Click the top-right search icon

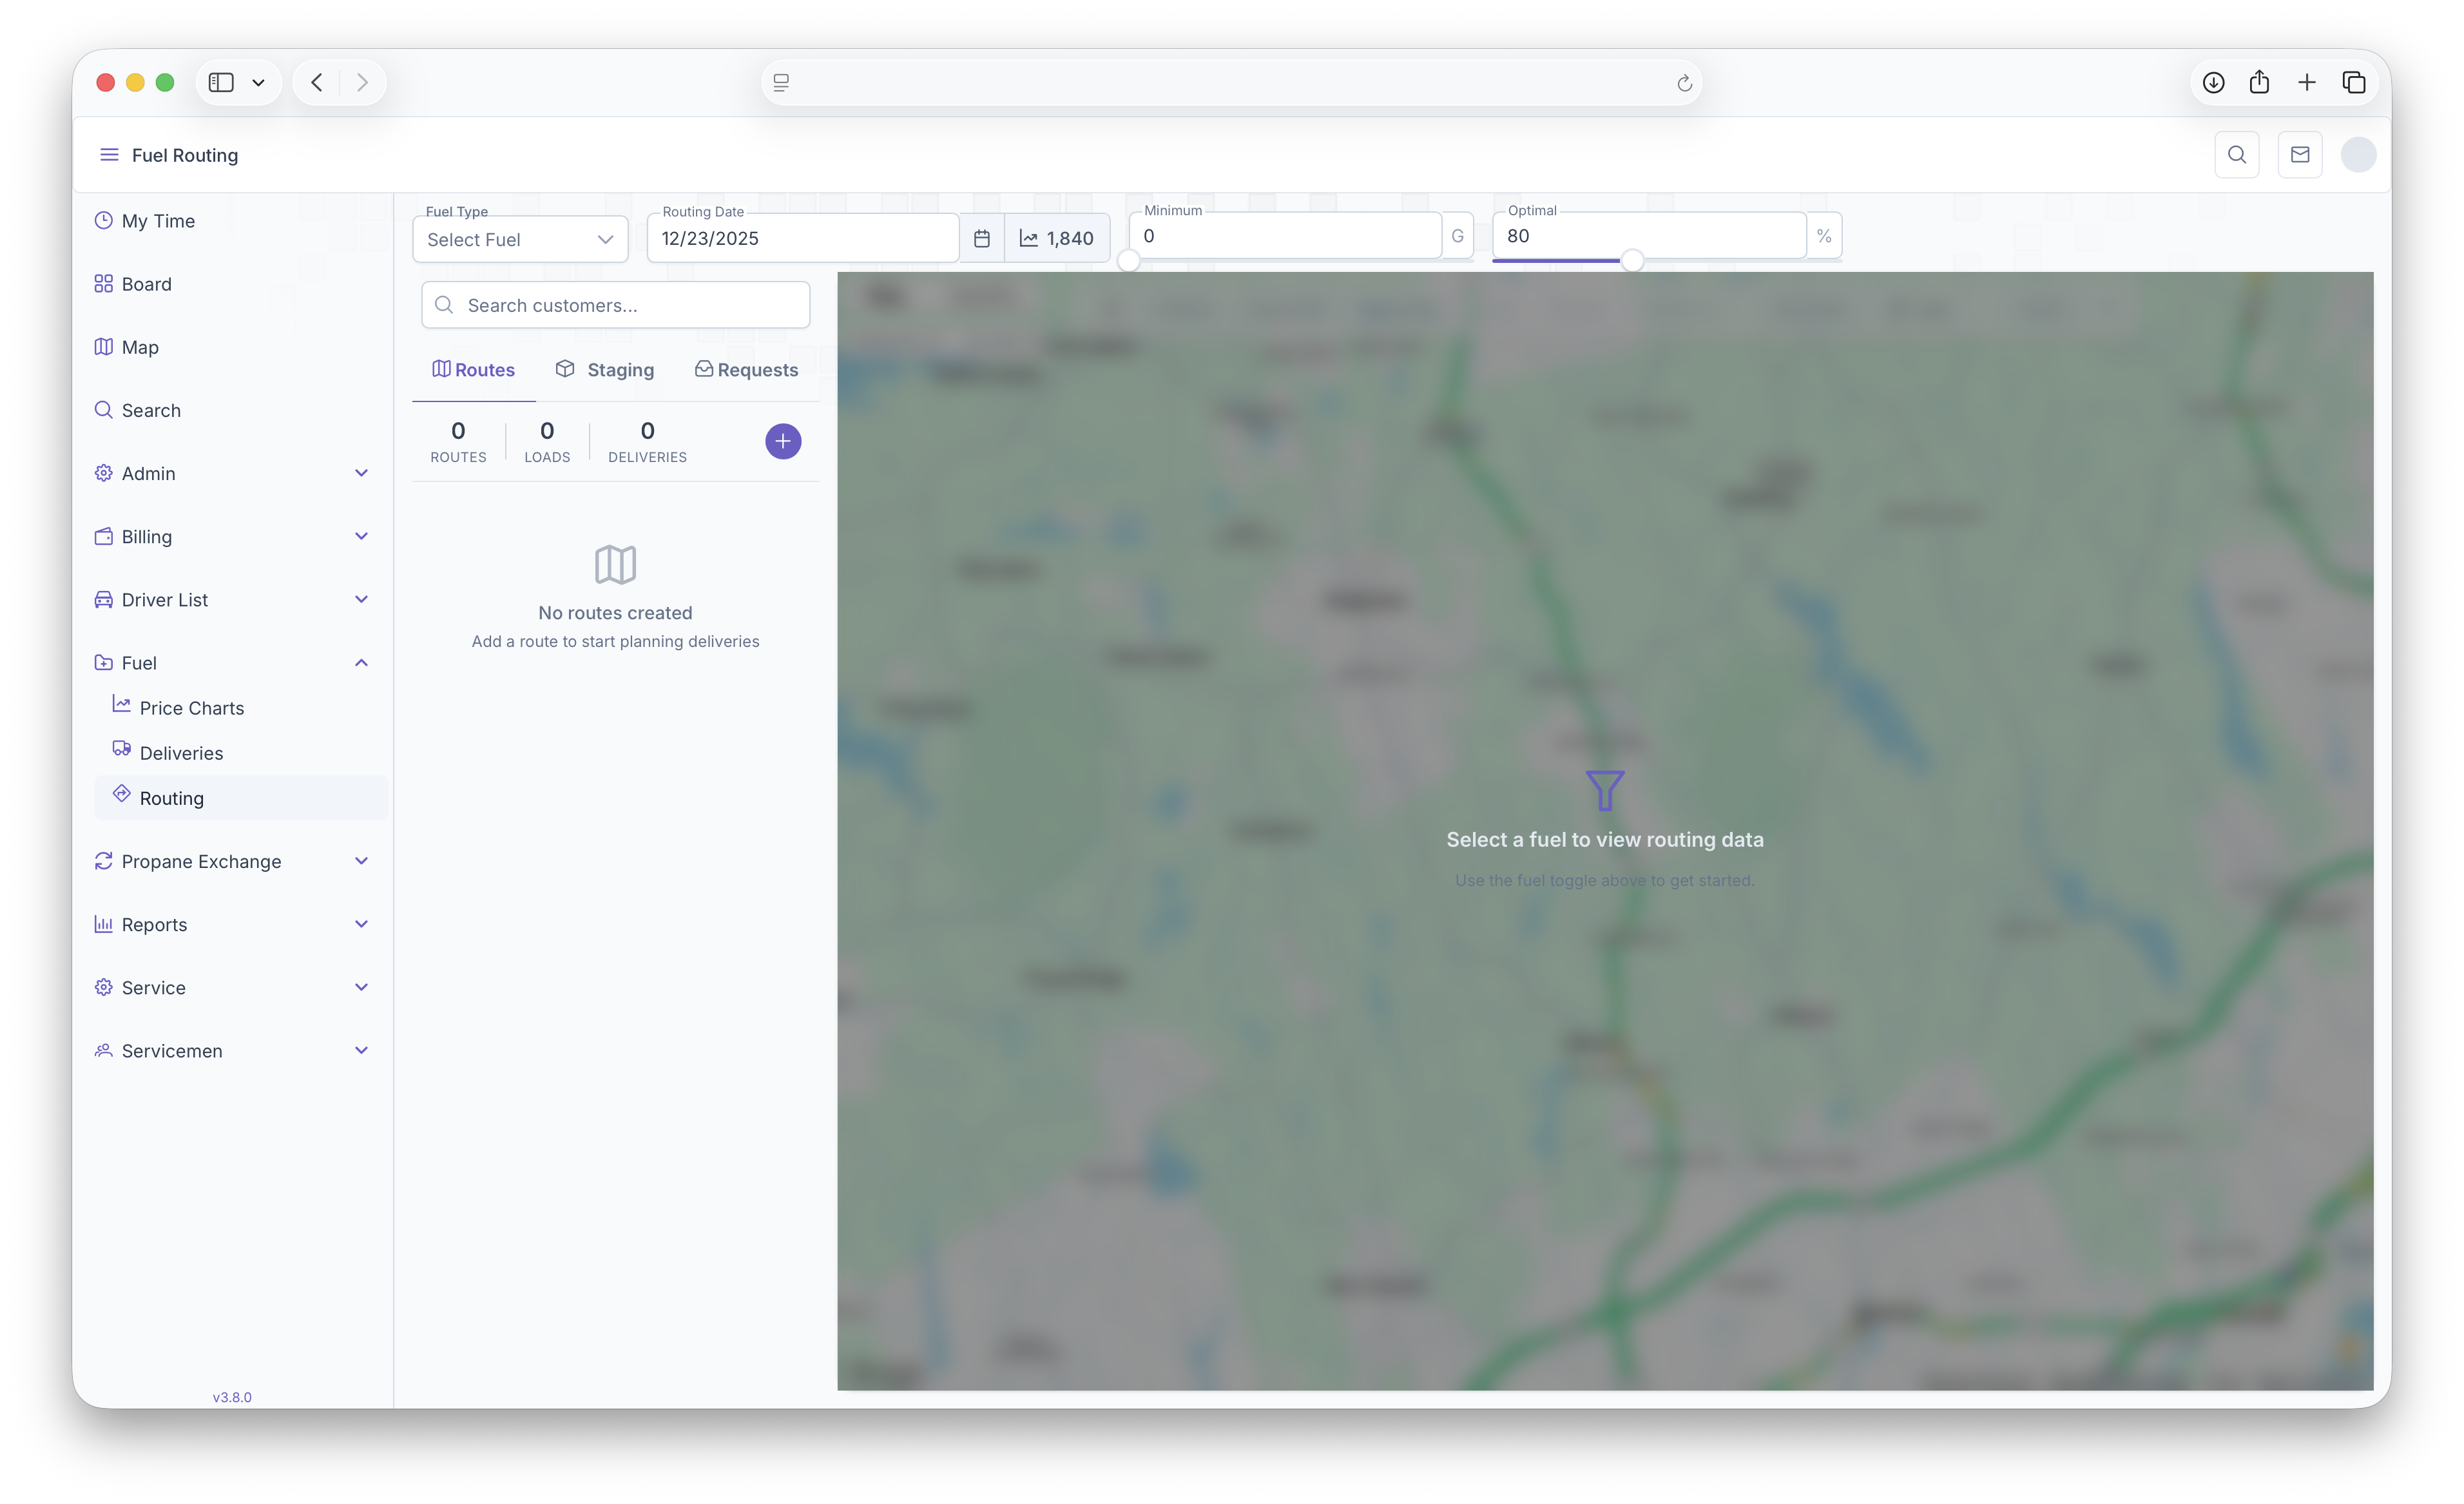pos(2236,155)
